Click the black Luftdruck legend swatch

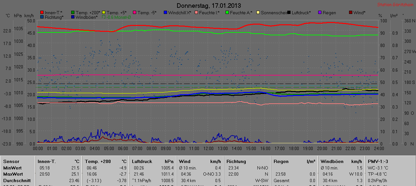point(289,13)
